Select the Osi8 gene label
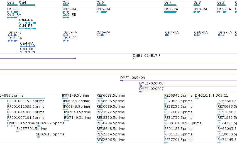The width and height of the screenshot is (237, 144). 197,2
